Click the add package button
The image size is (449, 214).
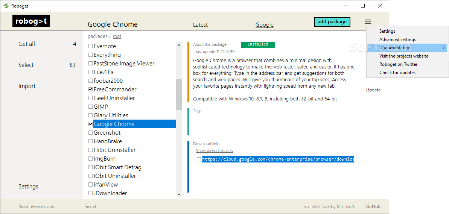tap(332, 22)
